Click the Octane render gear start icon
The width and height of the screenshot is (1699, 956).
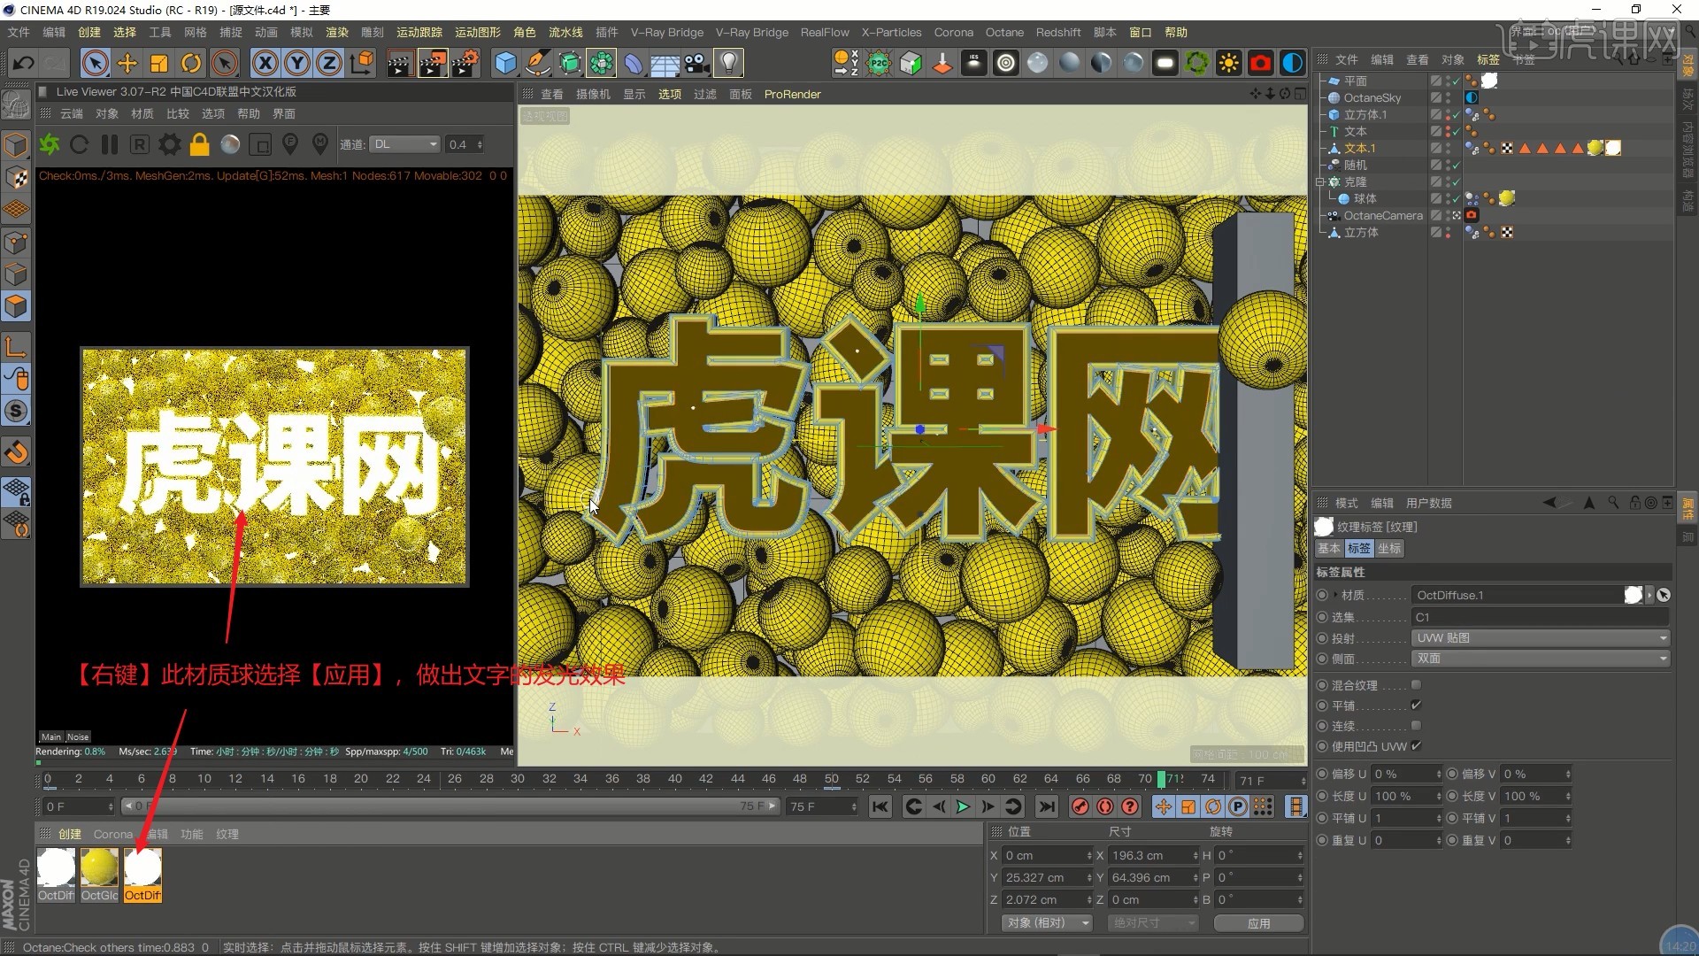pos(50,144)
